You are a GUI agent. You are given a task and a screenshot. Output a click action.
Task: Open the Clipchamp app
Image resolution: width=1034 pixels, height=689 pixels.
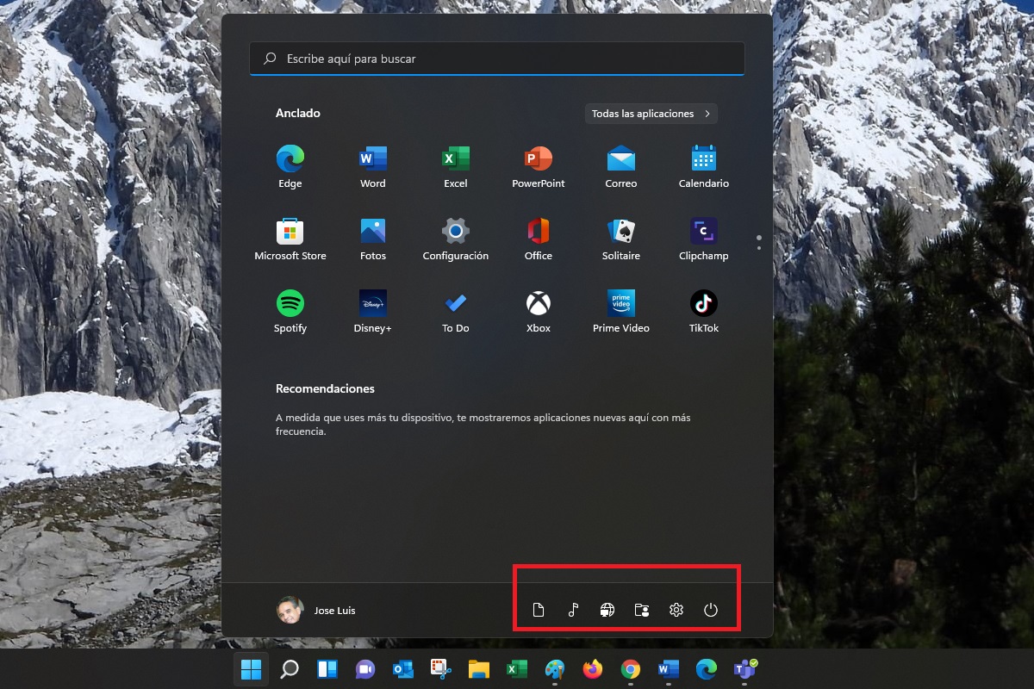coord(703,238)
